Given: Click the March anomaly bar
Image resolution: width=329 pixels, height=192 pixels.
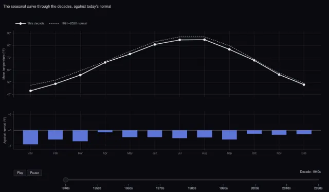Looking at the screenshot, I should point(80,136).
